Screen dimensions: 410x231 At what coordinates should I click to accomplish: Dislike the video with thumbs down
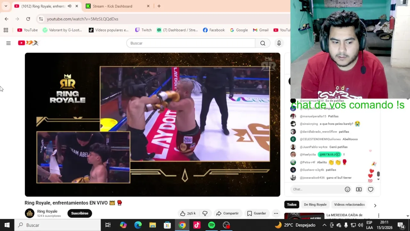[205, 213]
